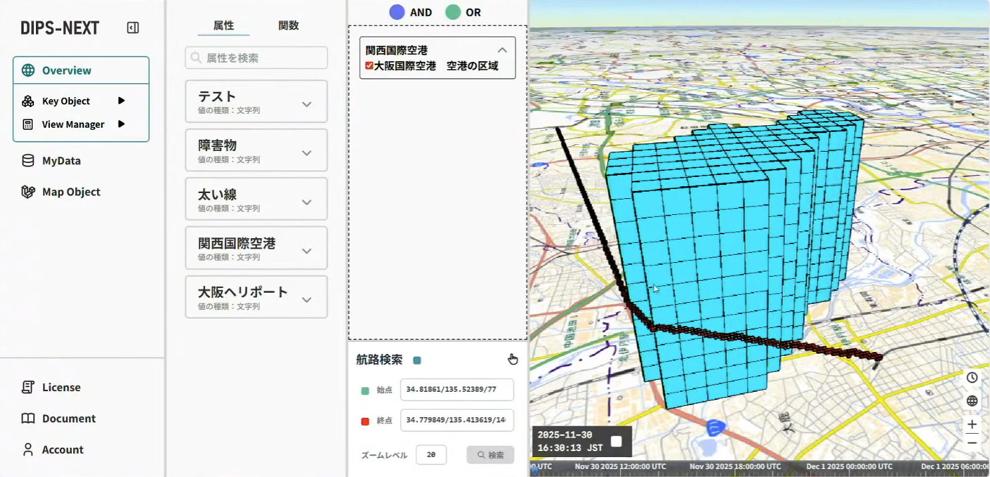Image resolution: width=990 pixels, height=477 pixels.
Task: Select the OR logic option
Action: pyautogui.click(x=453, y=12)
